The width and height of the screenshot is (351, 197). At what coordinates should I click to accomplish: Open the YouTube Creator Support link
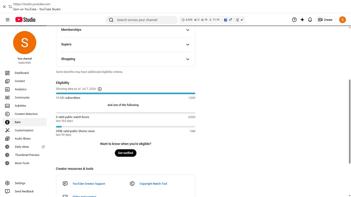89,184
